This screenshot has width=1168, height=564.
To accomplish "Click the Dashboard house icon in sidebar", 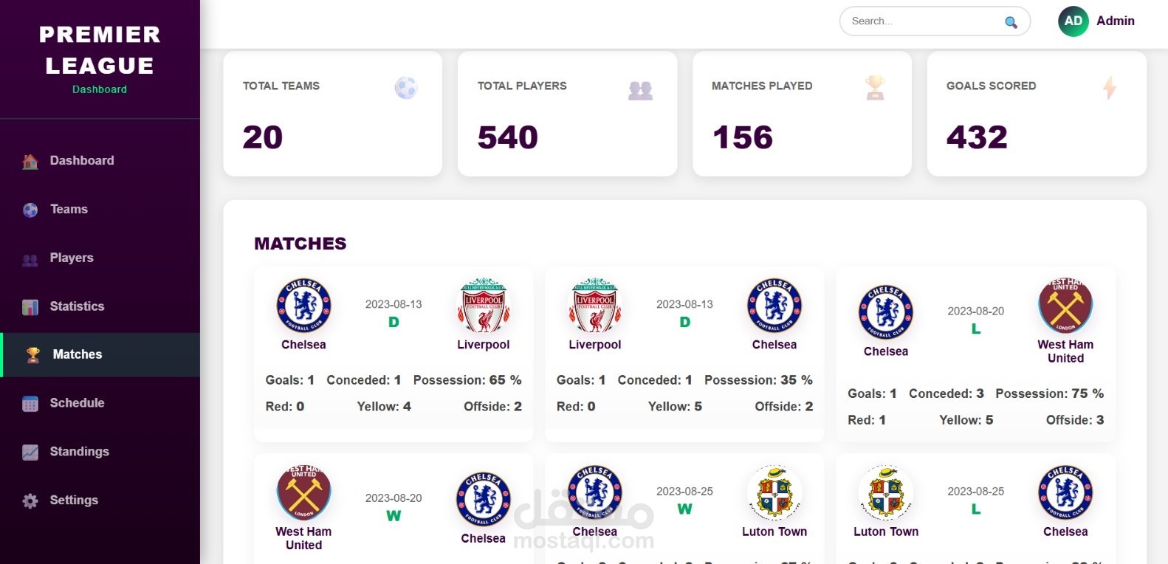I will (x=30, y=162).
